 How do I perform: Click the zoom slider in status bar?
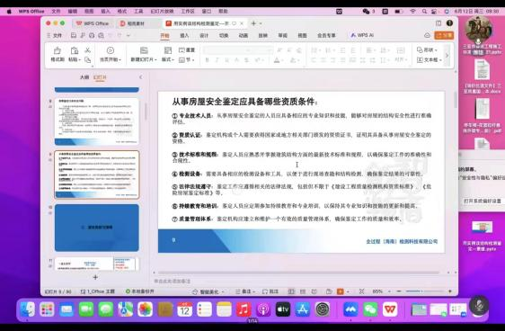[x=424, y=291]
